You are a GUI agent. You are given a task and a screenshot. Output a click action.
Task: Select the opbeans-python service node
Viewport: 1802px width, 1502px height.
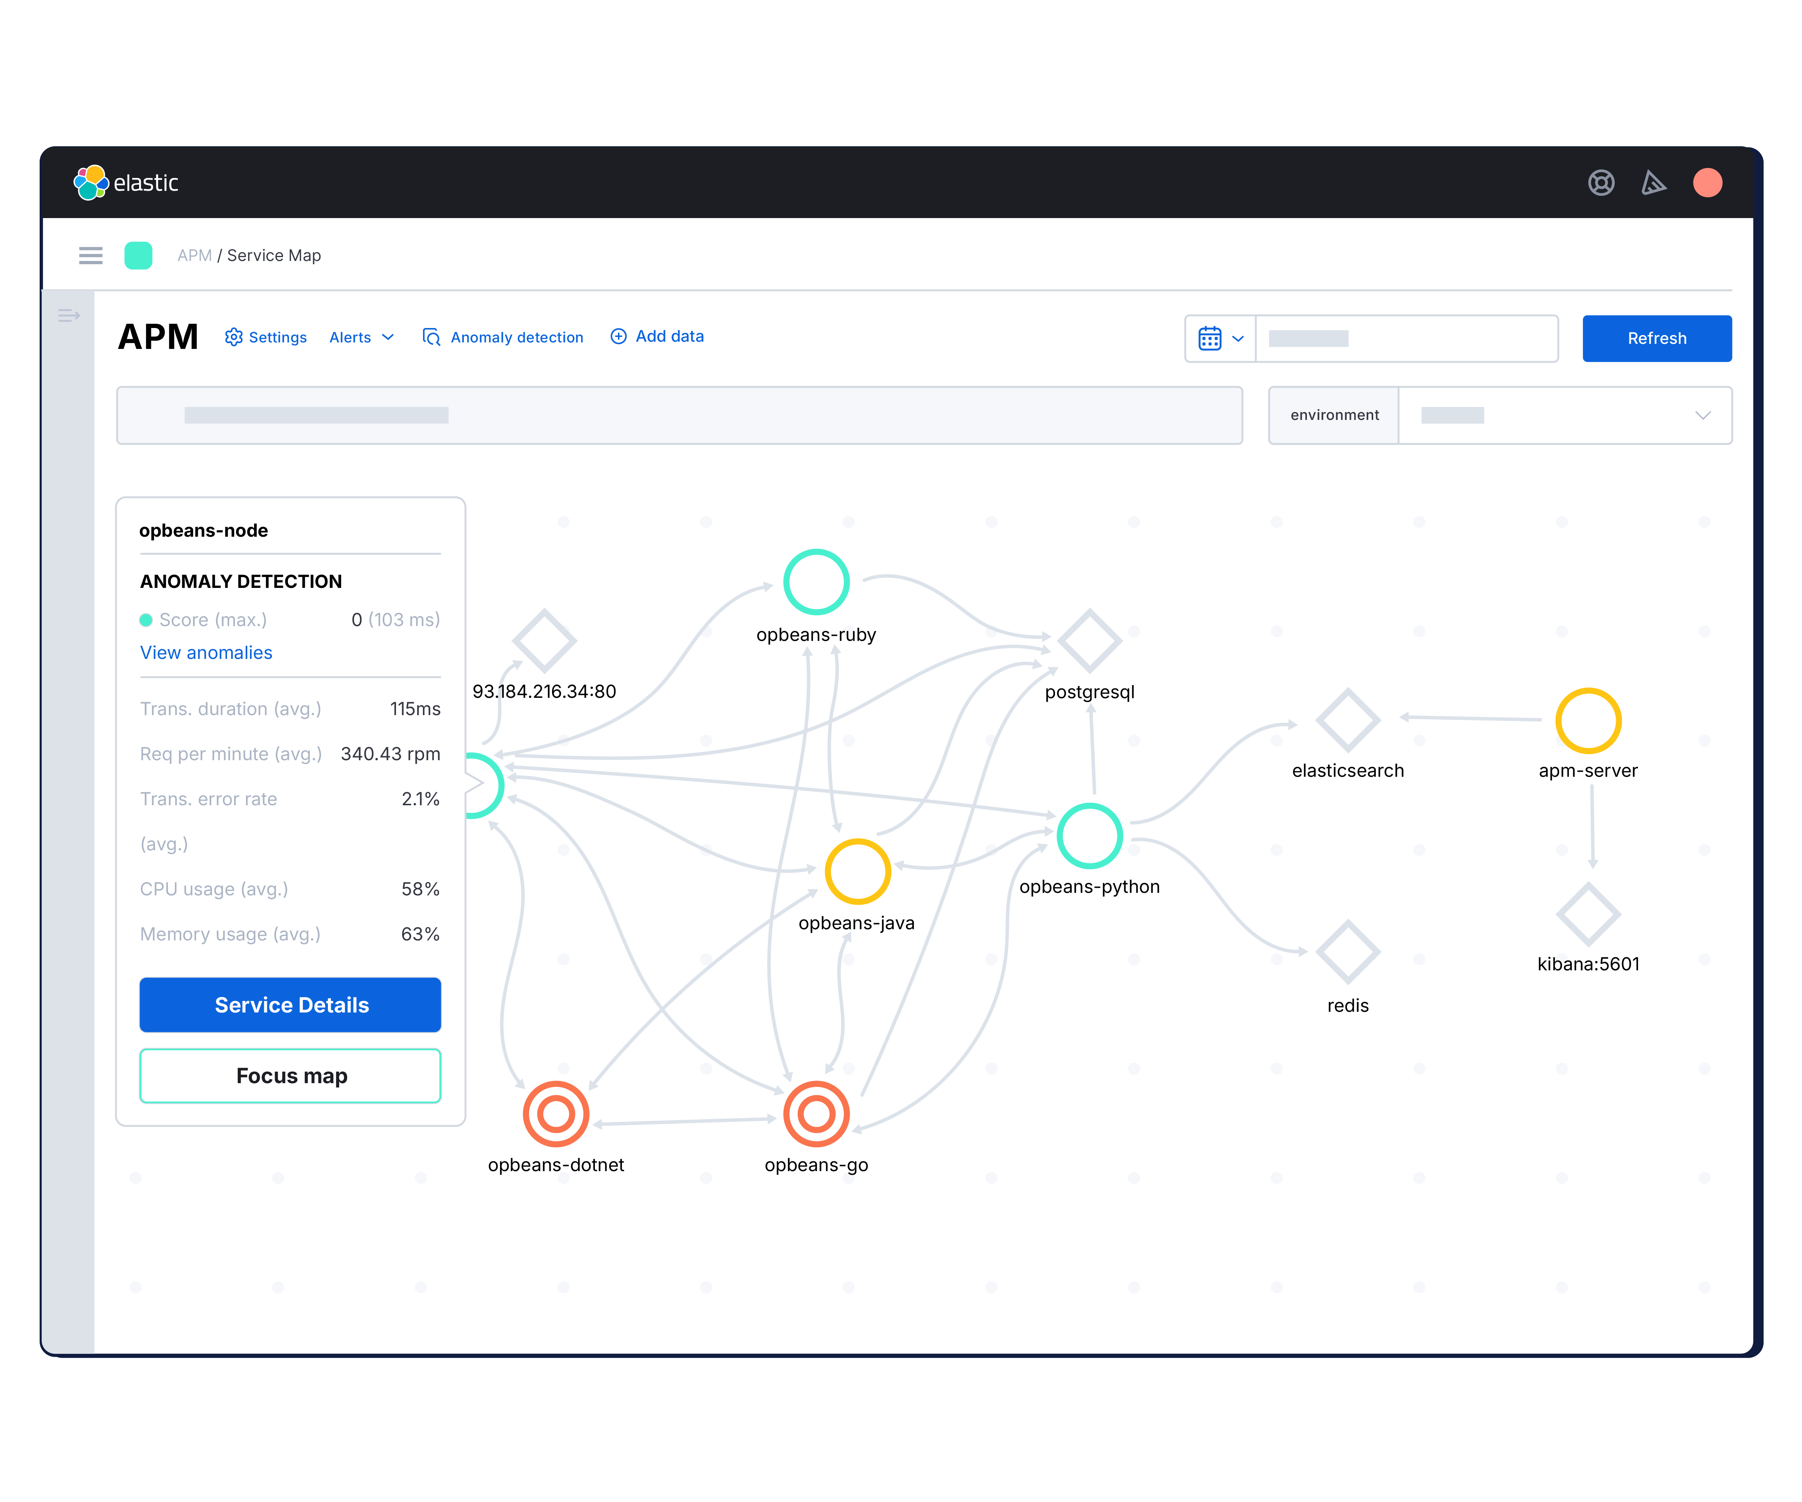1089,835
